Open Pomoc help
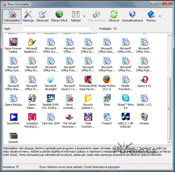Viewport: 175px width, 172px height. [x=151, y=16]
